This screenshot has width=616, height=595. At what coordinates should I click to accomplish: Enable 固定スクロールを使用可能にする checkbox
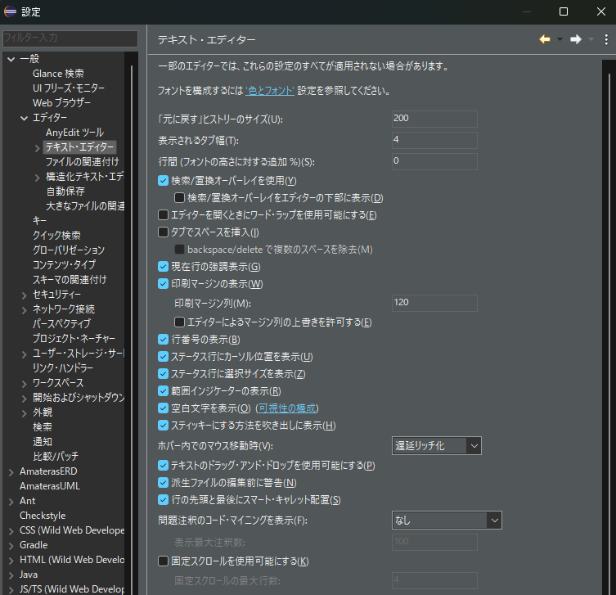(x=163, y=561)
